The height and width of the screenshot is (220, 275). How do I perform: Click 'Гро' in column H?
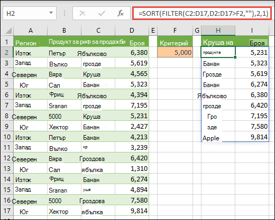tap(212, 117)
